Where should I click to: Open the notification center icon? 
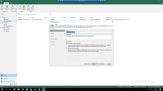(160, 89)
